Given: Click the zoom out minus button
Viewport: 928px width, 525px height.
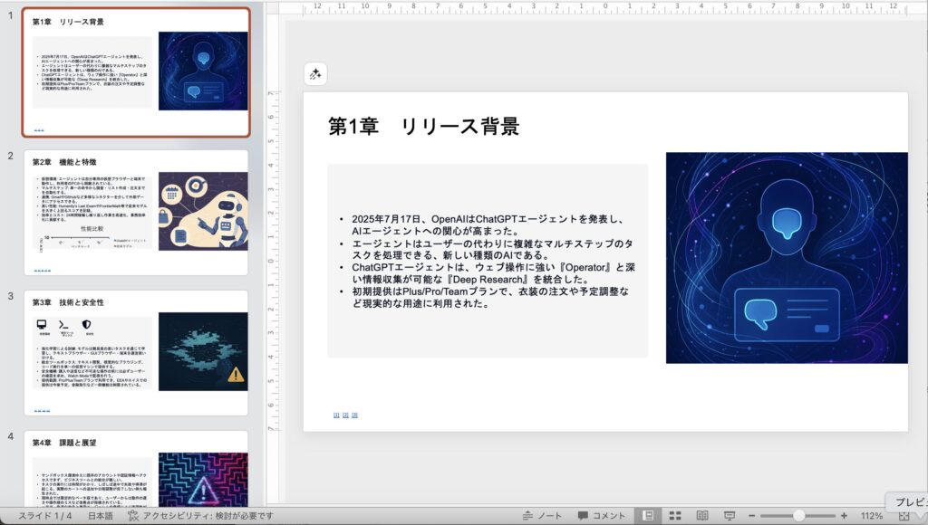Looking at the screenshot, I should (751, 516).
